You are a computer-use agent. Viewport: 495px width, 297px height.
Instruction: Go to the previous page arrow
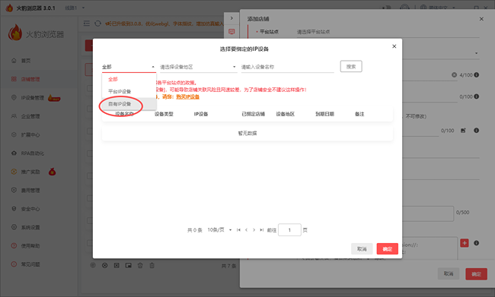246,230
